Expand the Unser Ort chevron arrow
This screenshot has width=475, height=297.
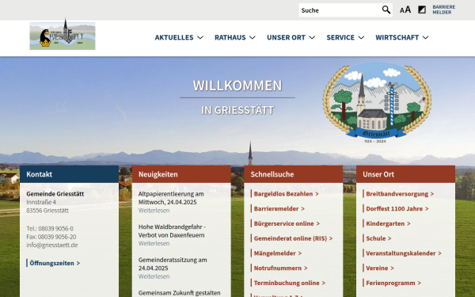[312, 37]
